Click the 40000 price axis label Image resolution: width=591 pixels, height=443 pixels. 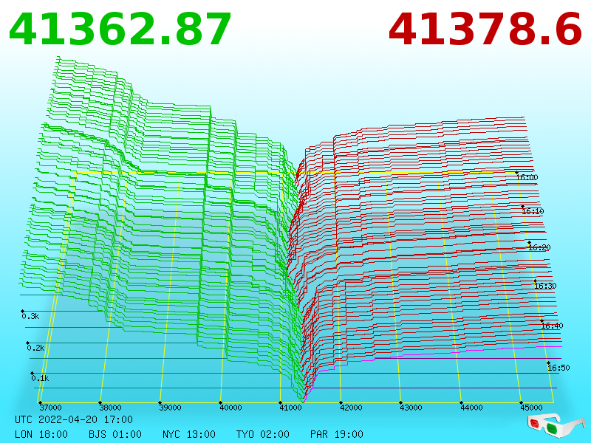coord(230,408)
